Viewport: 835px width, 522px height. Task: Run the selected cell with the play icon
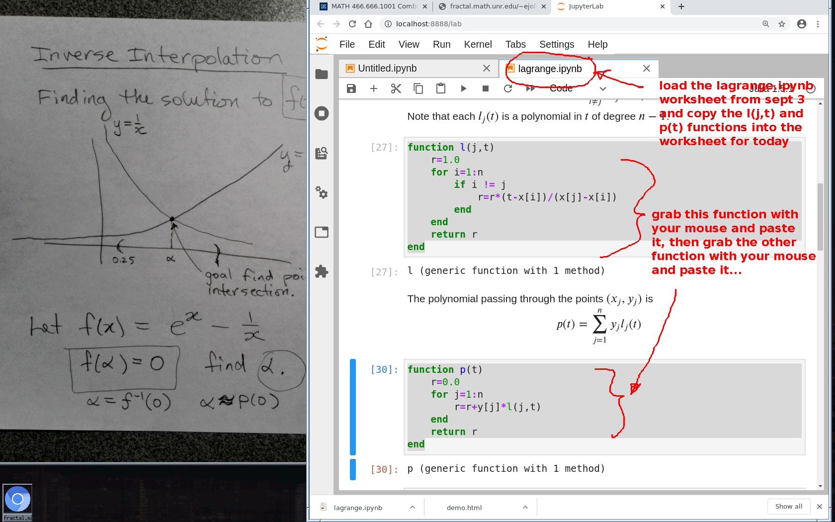pyautogui.click(x=463, y=88)
